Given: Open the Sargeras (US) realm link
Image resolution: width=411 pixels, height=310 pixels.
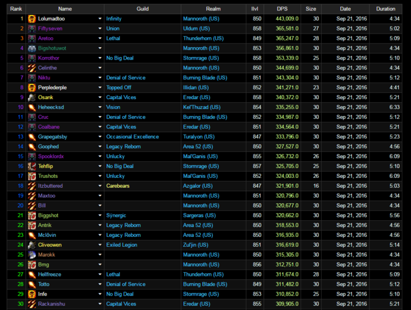Looking at the screenshot, I should (199, 216).
